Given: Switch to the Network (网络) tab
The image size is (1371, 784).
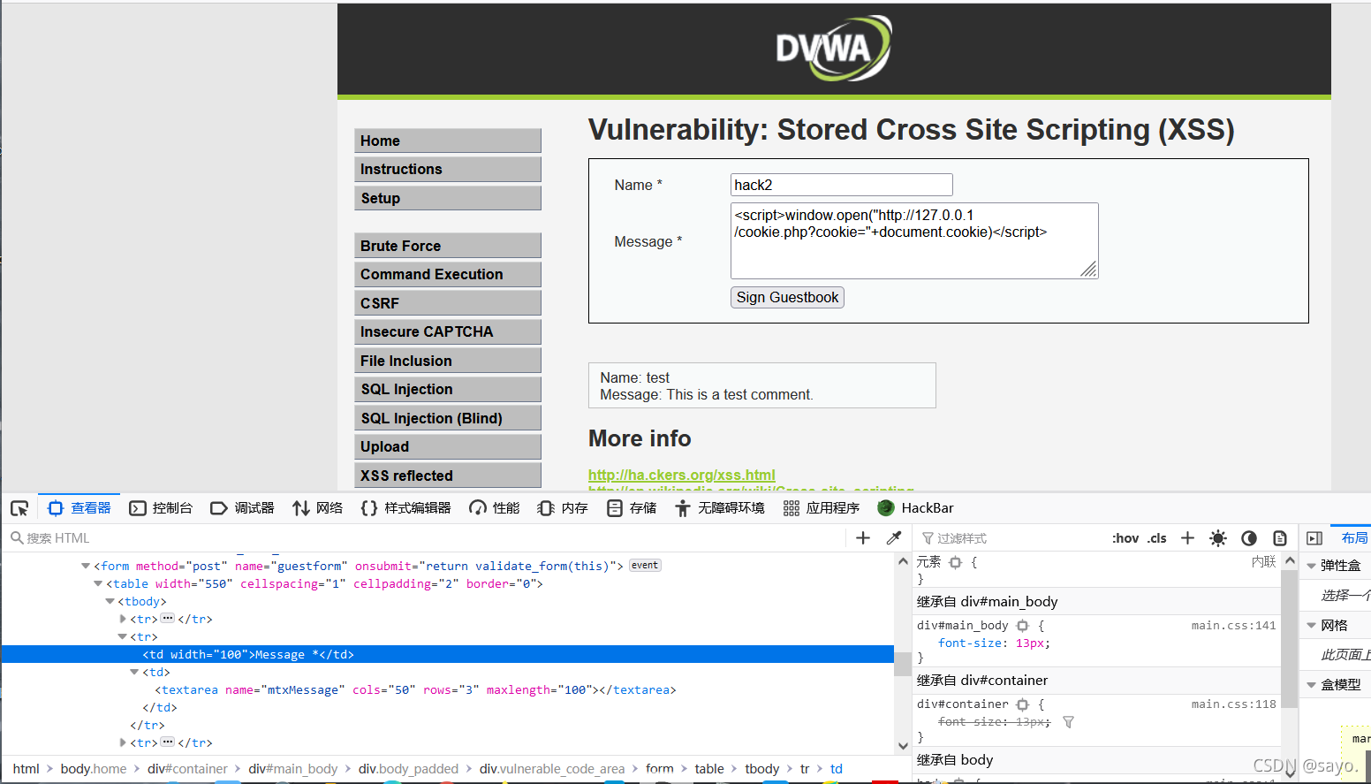Looking at the screenshot, I should [x=317, y=508].
